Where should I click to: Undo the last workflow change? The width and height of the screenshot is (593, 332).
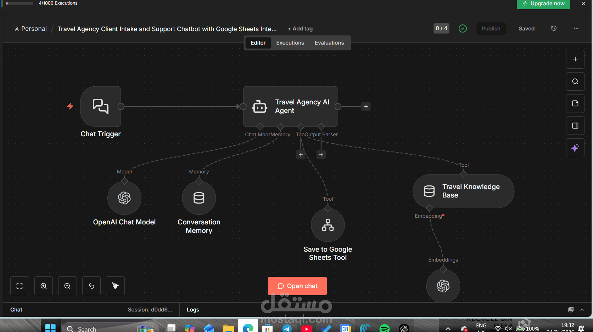(x=91, y=286)
